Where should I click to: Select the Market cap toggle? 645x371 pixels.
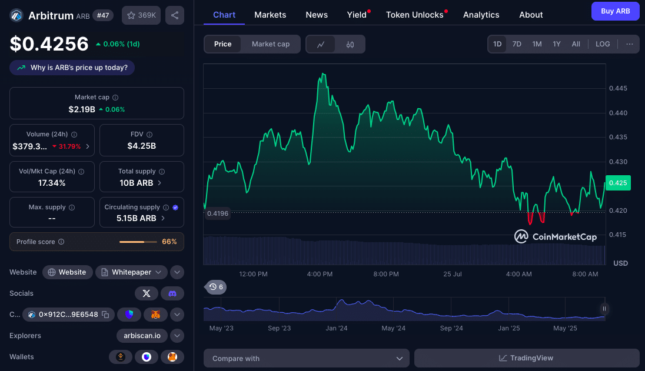271,44
